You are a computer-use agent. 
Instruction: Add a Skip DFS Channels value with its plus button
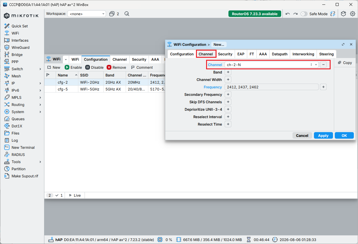click(x=228, y=102)
